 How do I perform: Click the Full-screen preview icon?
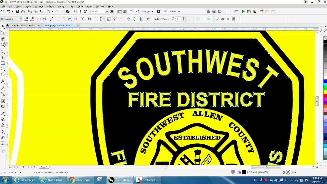(112, 11)
